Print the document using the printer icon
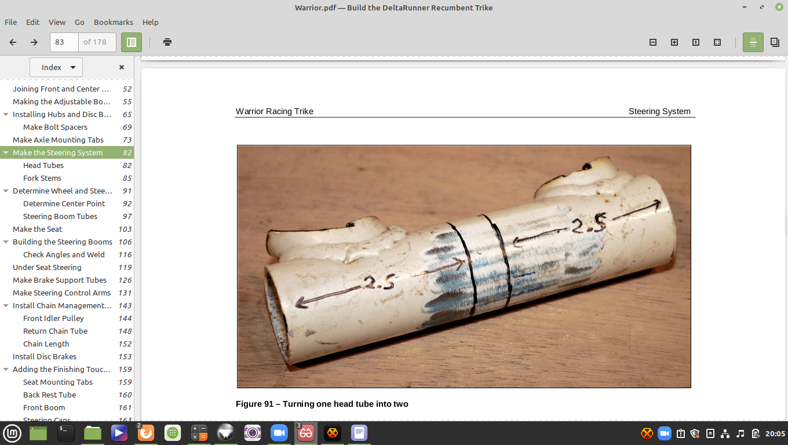788x445 pixels. coord(167,42)
